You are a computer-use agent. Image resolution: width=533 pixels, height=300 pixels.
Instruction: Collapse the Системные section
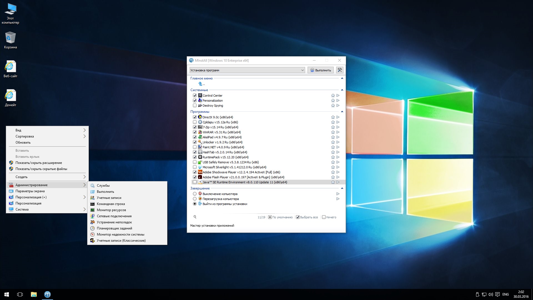tap(342, 90)
